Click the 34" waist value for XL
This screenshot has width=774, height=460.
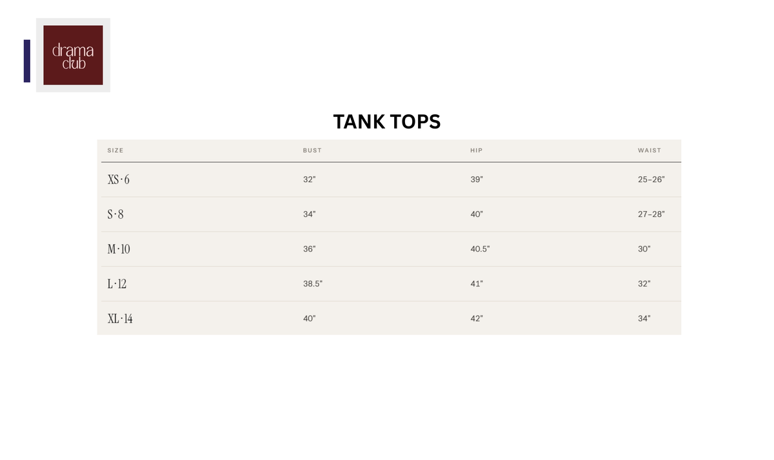pos(644,319)
